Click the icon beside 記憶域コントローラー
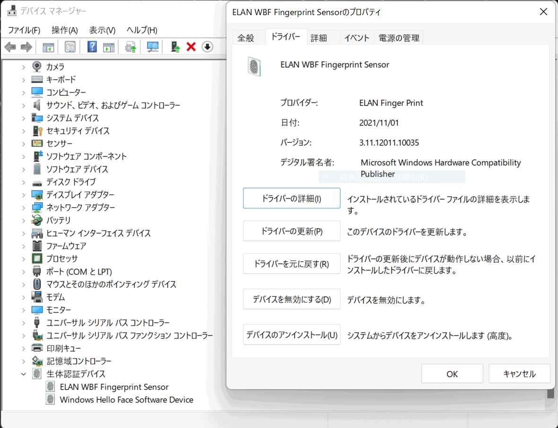This screenshot has height=428, width=558. [x=37, y=361]
